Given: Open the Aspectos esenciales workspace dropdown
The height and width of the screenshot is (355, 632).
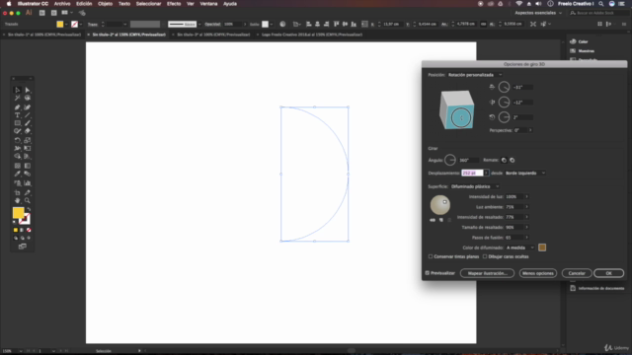Looking at the screenshot, I should click(x=538, y=13).
